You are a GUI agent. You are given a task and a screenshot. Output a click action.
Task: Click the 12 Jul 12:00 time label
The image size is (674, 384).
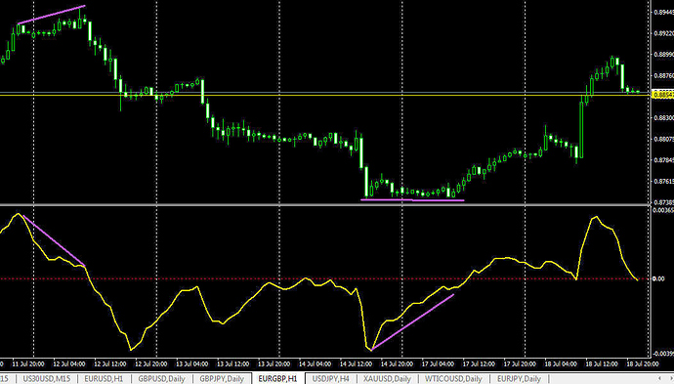(x=110, y=363)
